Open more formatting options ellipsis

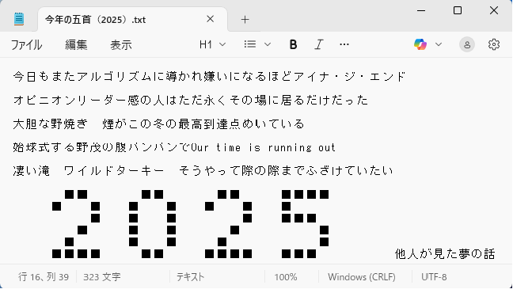[x=344, y=44]
